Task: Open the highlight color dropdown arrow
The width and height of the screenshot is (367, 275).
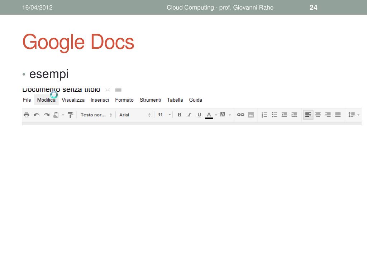Action: point(230,115)
